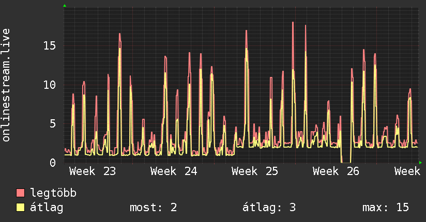
Task: Click the Week 26 axis label
Action: pyautogui.click(x=336, y=171)
